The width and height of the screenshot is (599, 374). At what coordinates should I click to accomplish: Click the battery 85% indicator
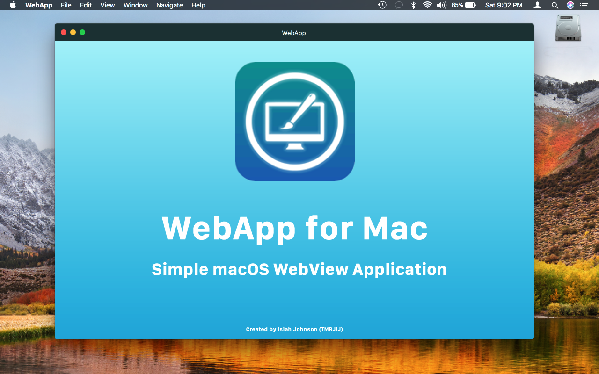click(x=463, y=5)
